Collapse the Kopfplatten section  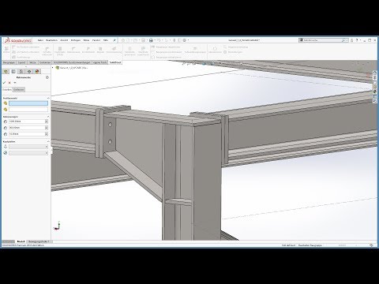click(x=48, y=141)
